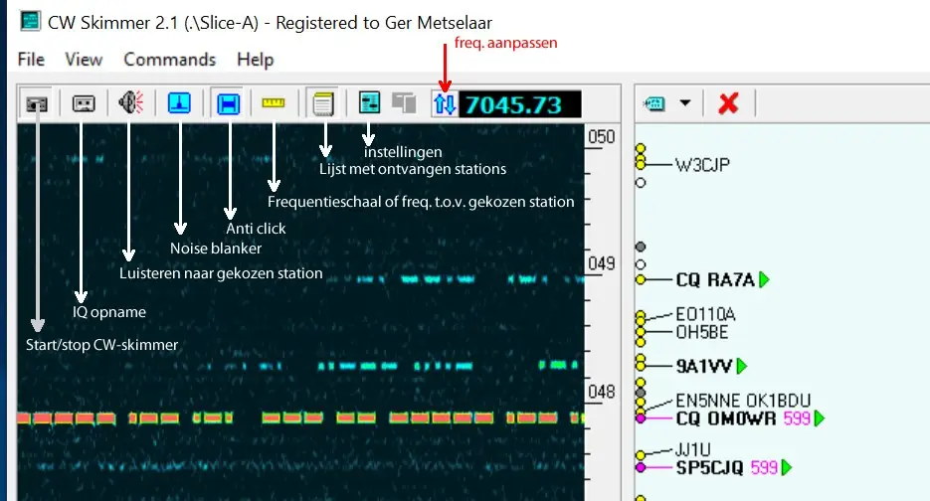The width and height of the screenshot is (930, 501).
Task: Expand dropdown arrow next to connect icon
Action: pyautogui.click(x=685, y=103)
